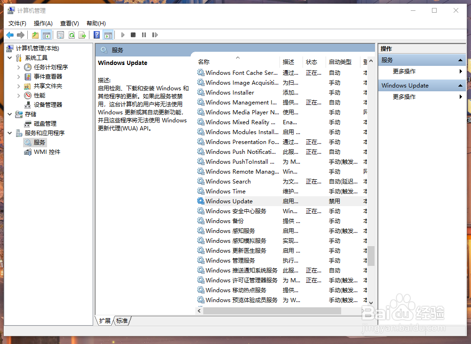Sort by 状态 column header
Screen dimensions: 471x344
click(314, 62)
